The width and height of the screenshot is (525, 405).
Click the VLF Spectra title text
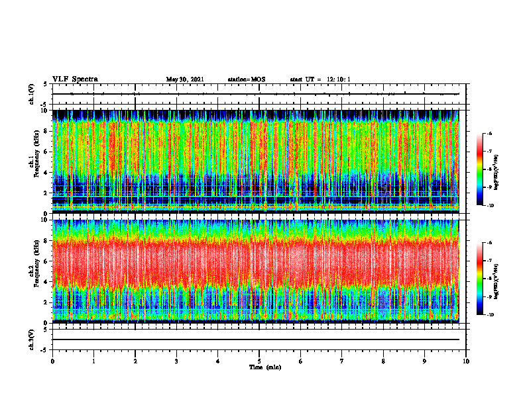(75, 79)
